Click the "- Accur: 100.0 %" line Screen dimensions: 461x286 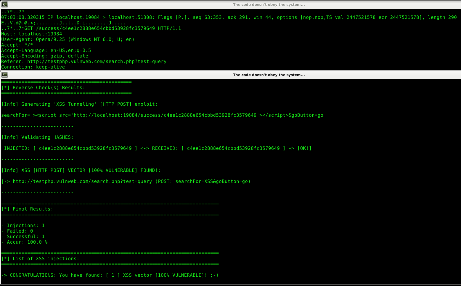[x=24, y=242]
